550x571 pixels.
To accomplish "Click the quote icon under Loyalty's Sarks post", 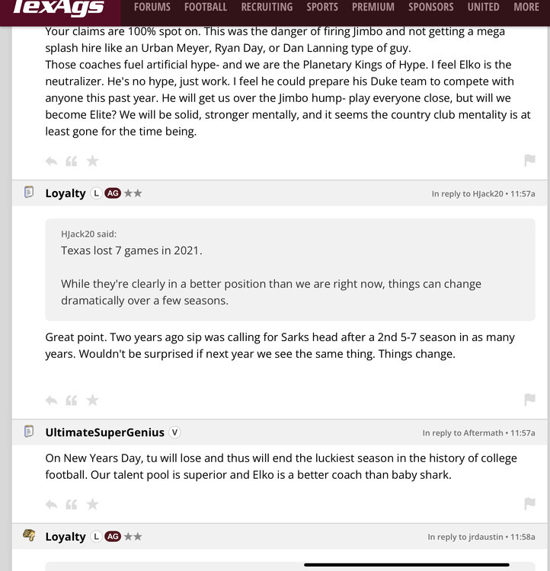I will 72,400.
